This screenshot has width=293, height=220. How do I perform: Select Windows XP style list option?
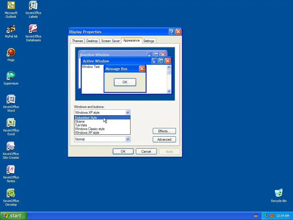coord(102,133)
